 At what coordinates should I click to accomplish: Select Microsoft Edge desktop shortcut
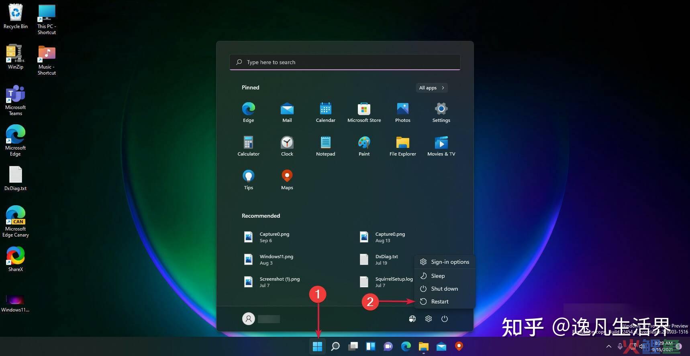click(15, 140)
